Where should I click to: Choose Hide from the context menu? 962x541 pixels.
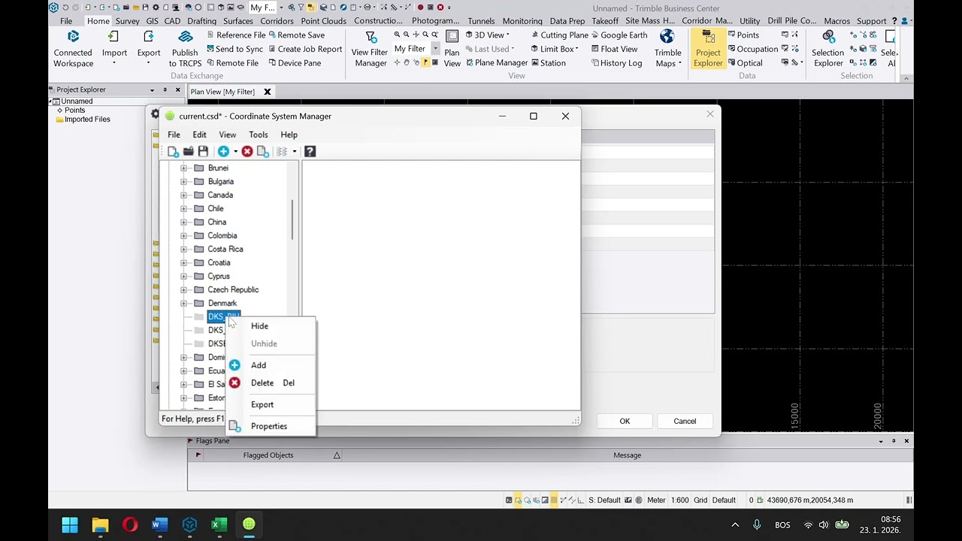tap(259, 326)
